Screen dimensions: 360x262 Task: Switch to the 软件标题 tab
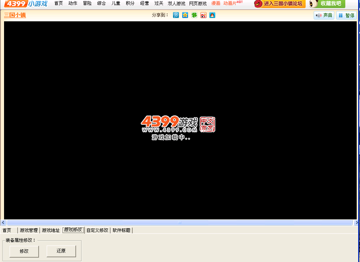tap(122, 230)
